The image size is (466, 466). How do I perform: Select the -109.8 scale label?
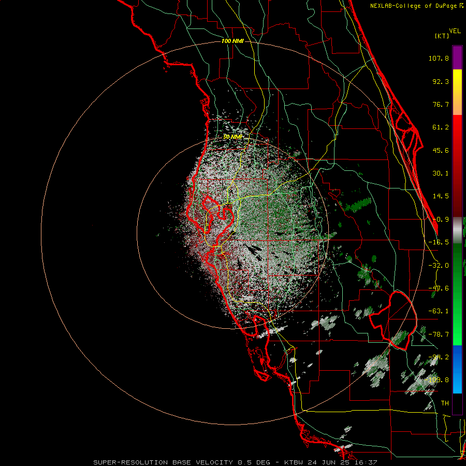(x=437, y=380)
